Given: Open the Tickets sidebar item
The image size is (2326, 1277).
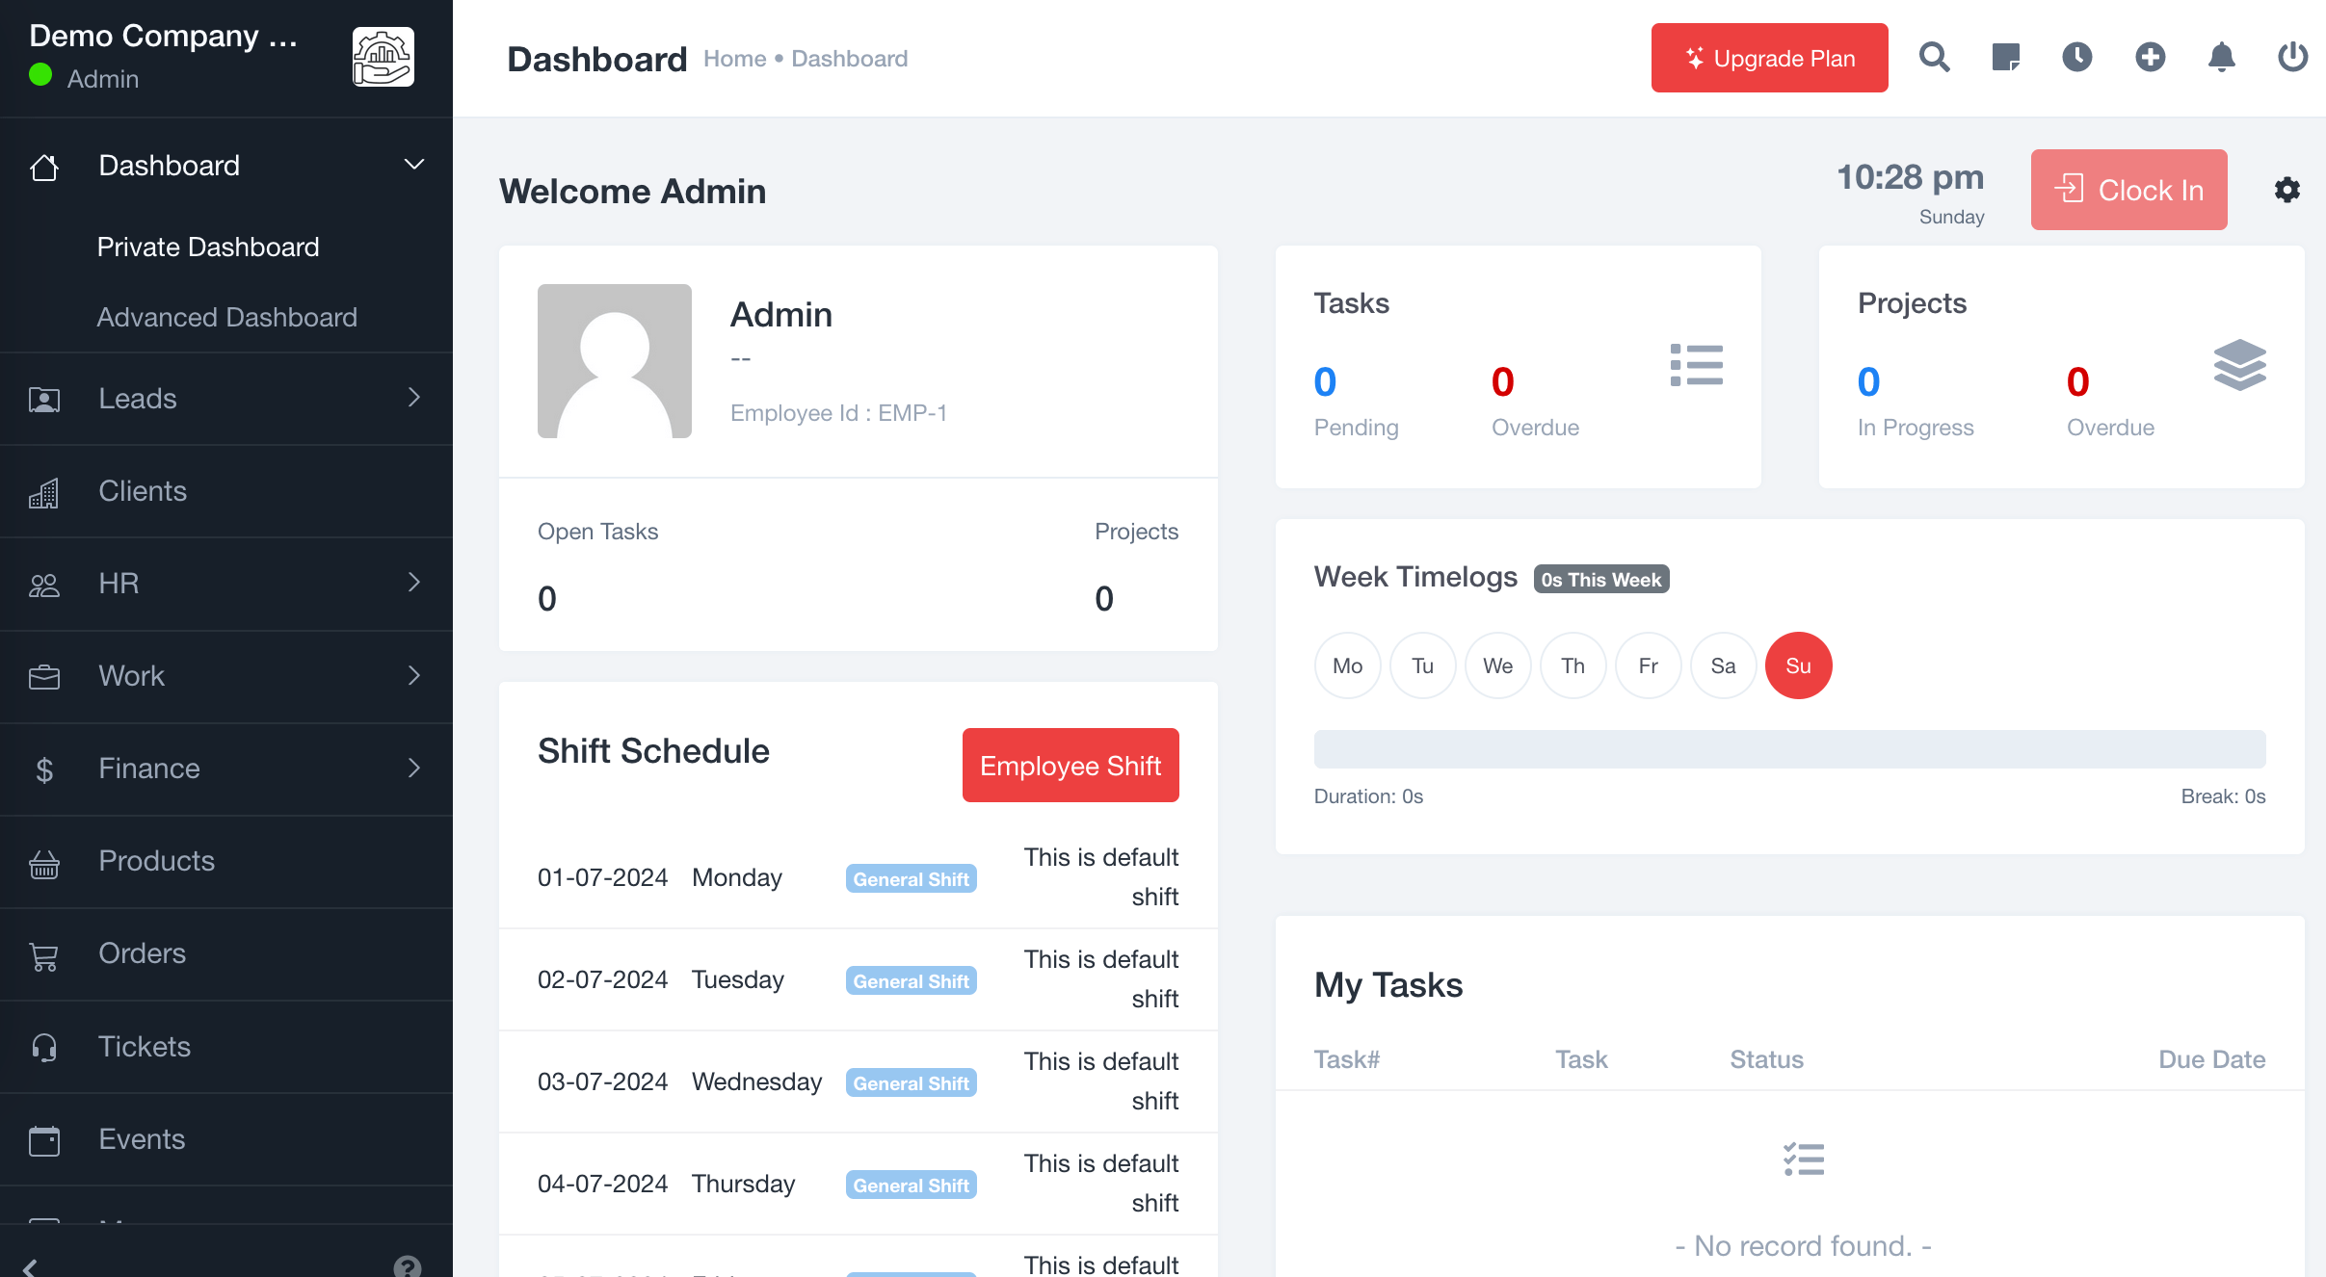Looking at the screenshot, I should click(145, 1046).
